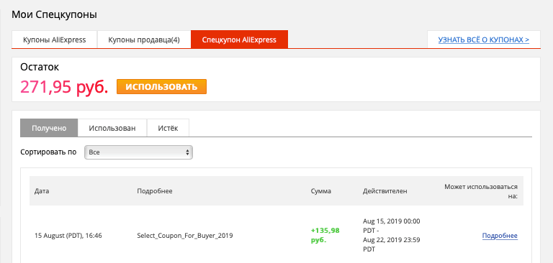Viewport: 553px width, 263px height.
Task: Open Подробнее link for Select_Coupon_For_Buyer_2019
Action: pos(500,236)
